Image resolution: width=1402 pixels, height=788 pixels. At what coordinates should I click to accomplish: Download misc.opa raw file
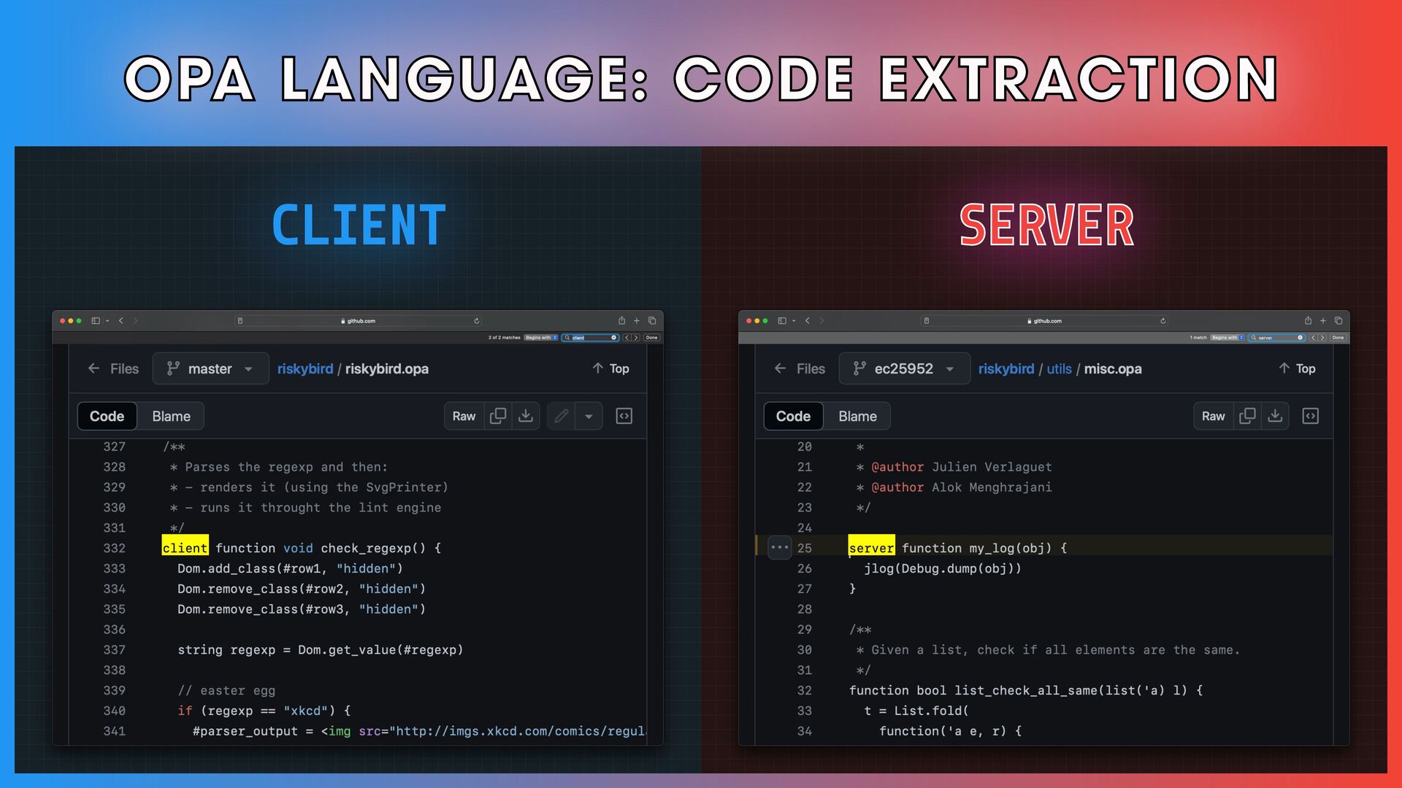1275,416
